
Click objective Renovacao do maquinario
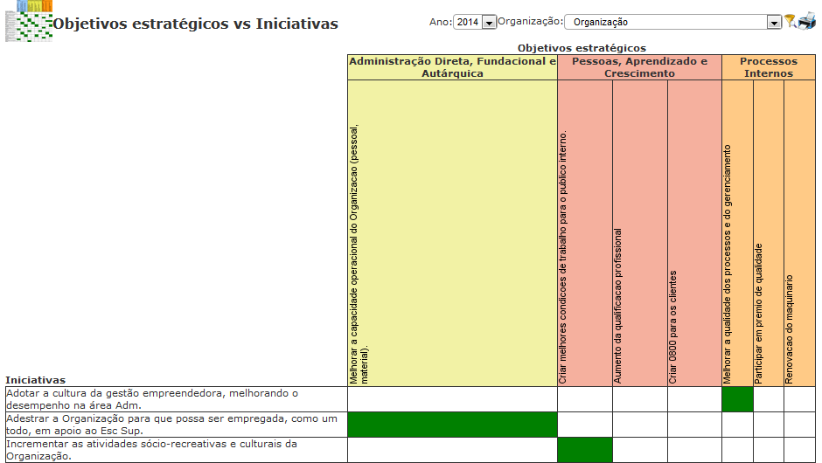pos(800,233)
